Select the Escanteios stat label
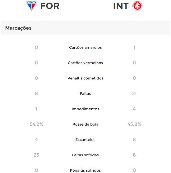This screenshot has height=173, width=171. click(85, 140)
